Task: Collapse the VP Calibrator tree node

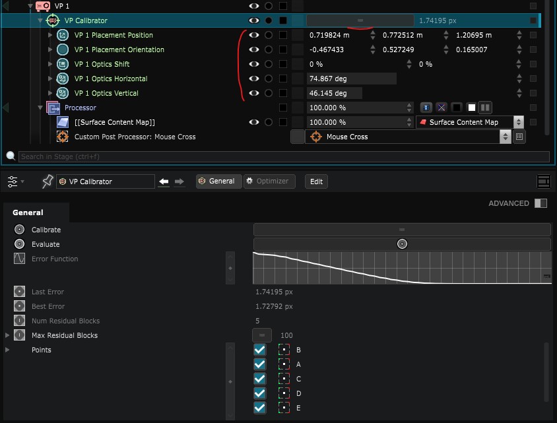Action: click(40, 20)
